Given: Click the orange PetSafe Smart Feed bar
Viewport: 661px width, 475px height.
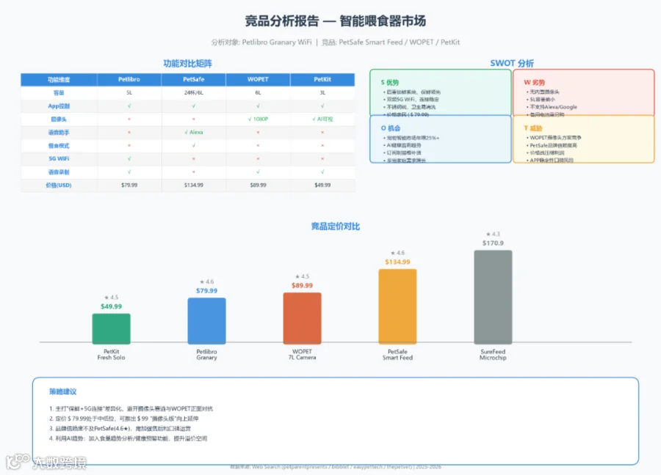Looking at the screenshot, I should point(397,306).
